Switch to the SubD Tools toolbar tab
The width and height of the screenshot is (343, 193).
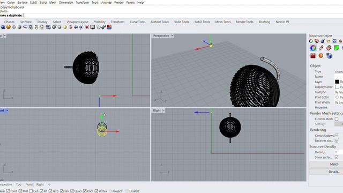coord(202,22)
